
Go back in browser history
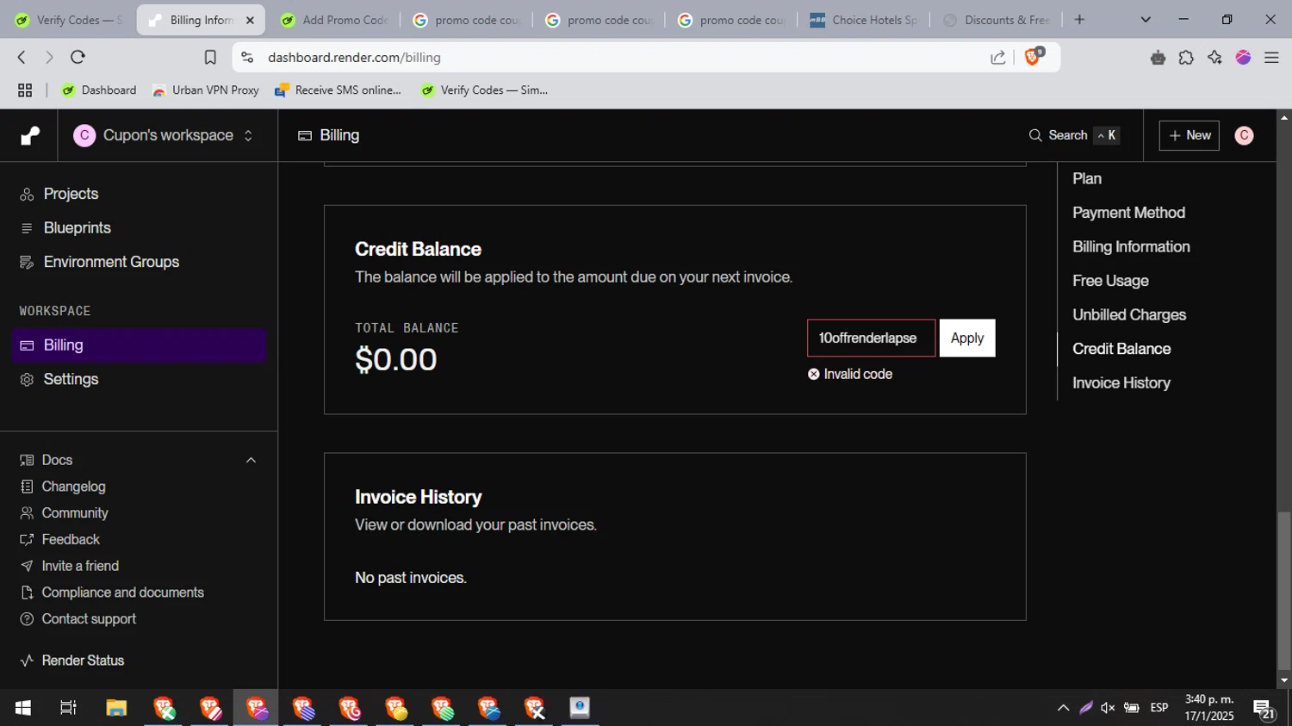click(22, 58)
